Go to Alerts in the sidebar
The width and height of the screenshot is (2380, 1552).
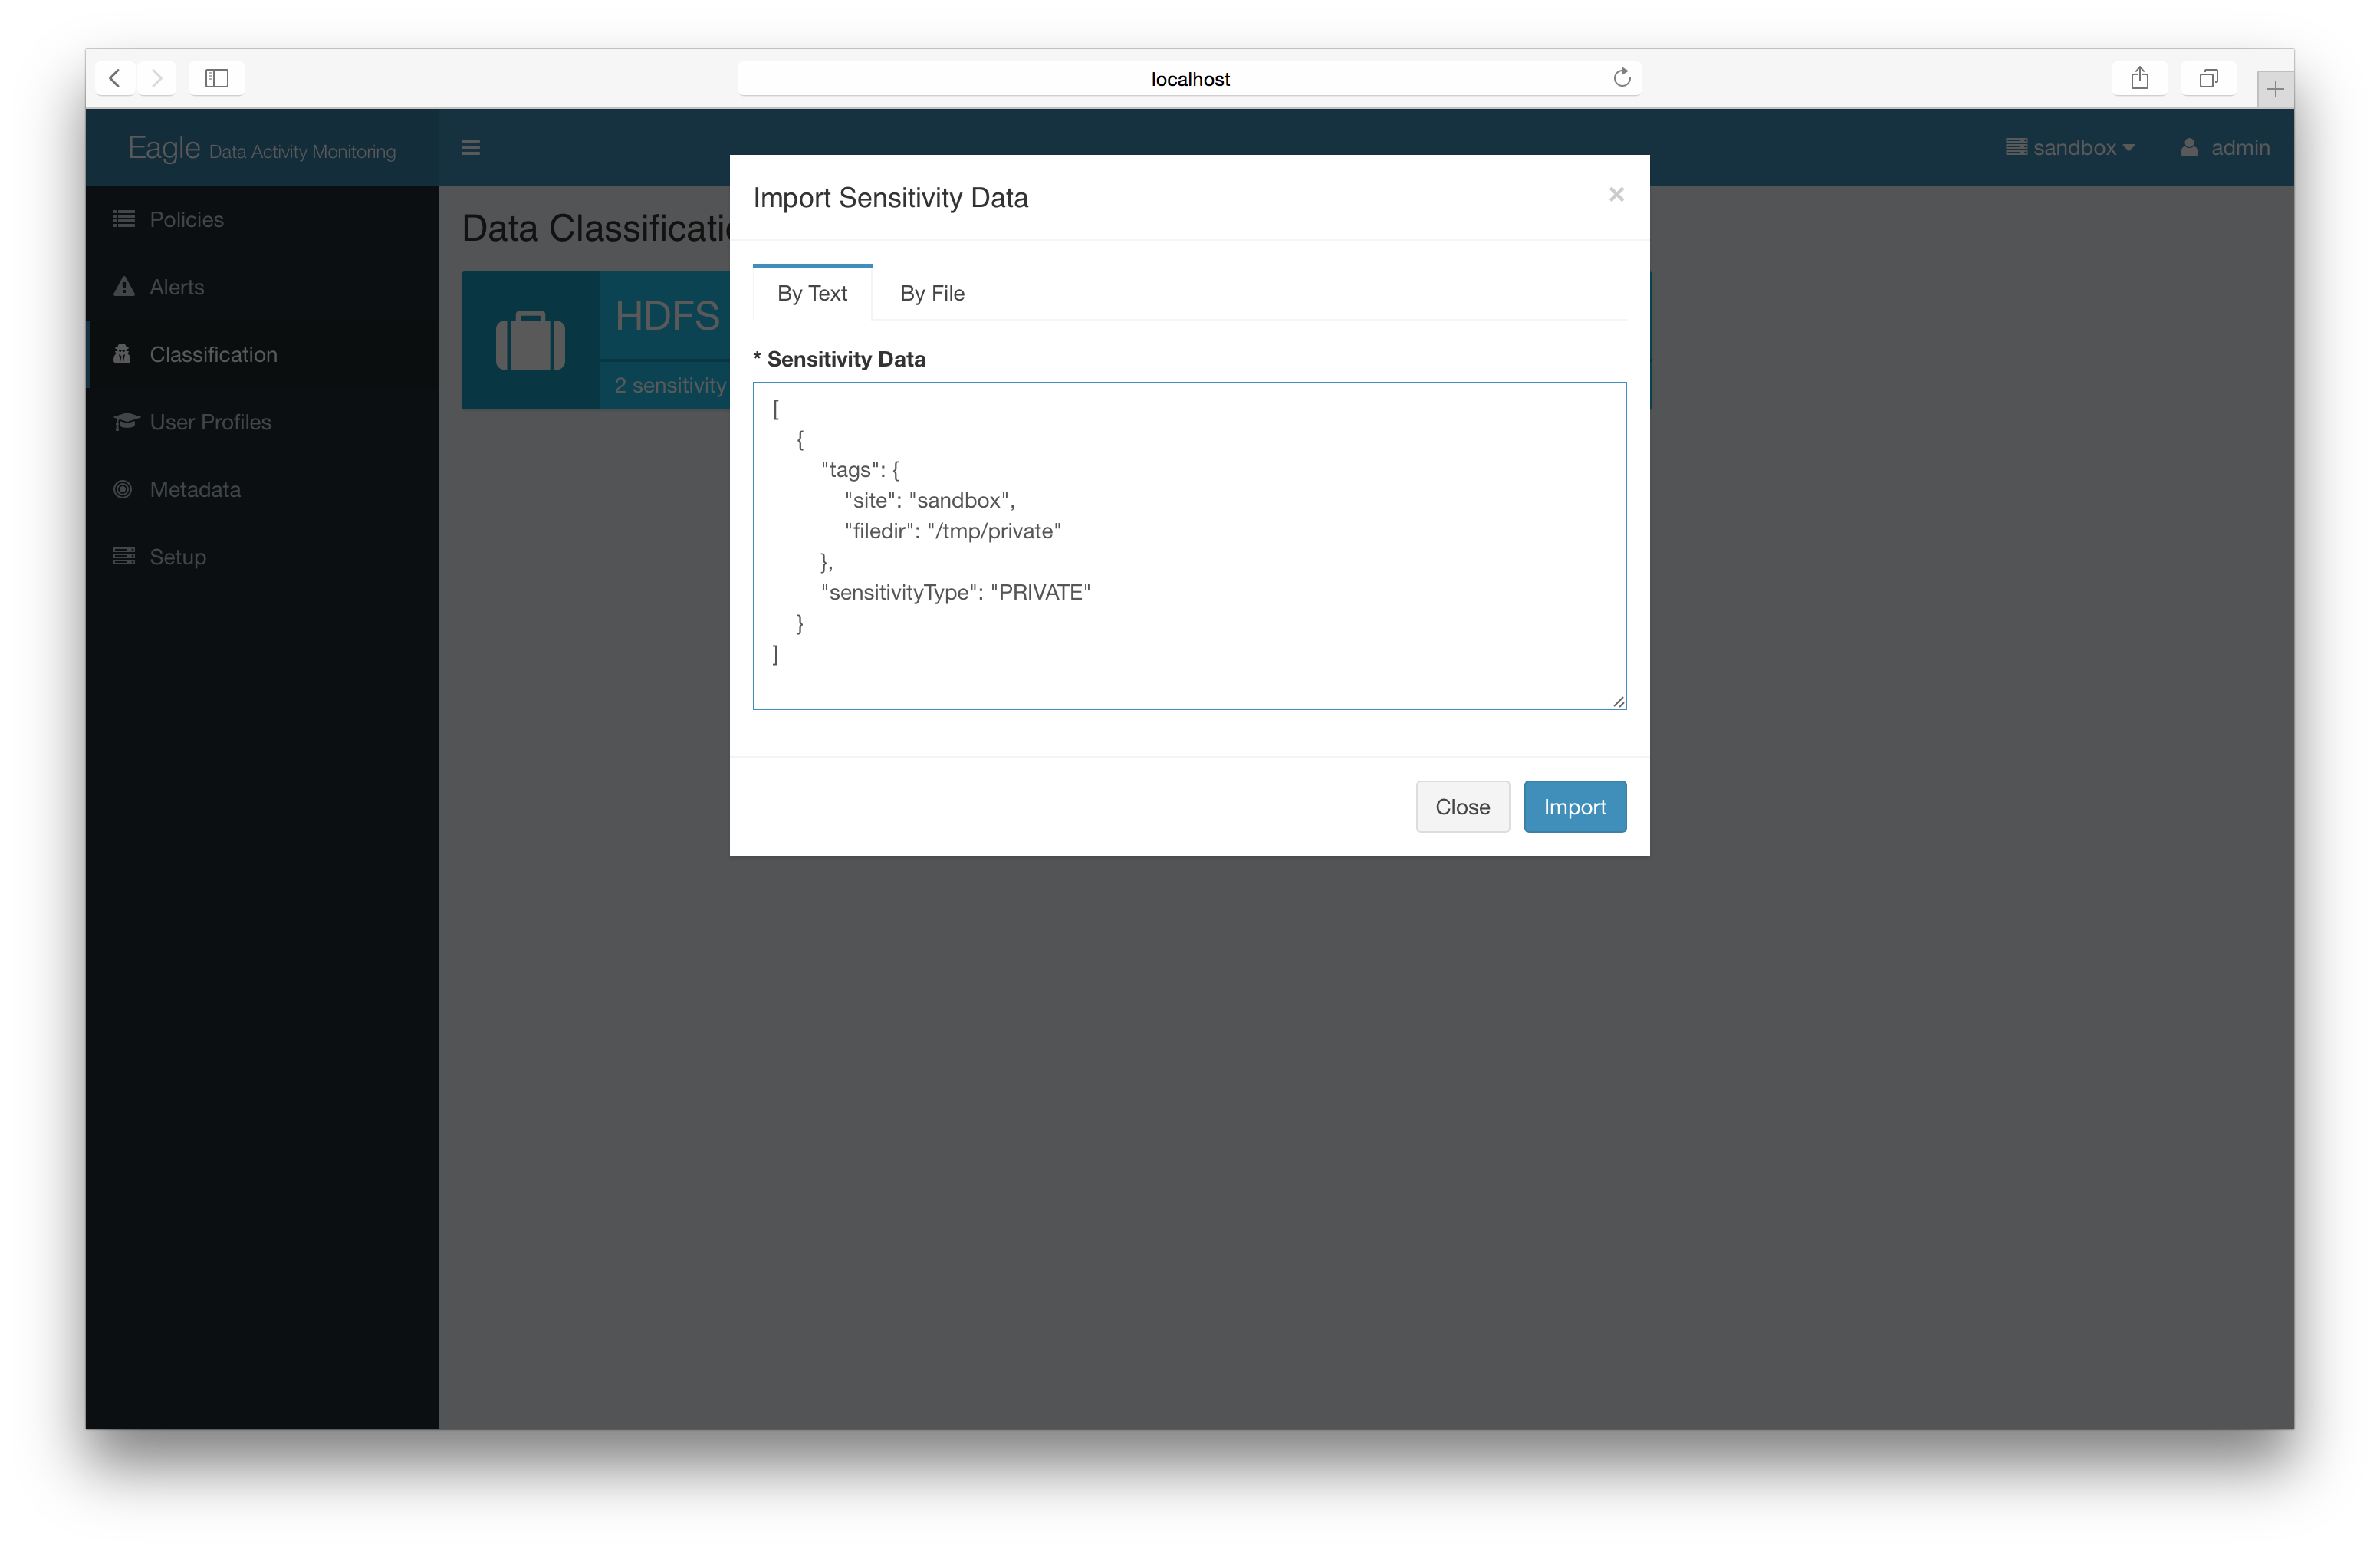click(x=177, y=287)
